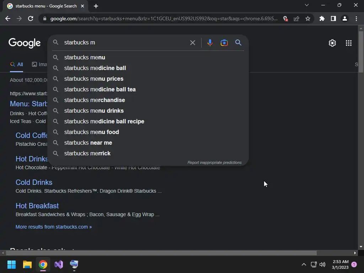Open the 'Cold Drinks' sitelink
This screenshot has height=273, width=364.
(x=34, y=182)
